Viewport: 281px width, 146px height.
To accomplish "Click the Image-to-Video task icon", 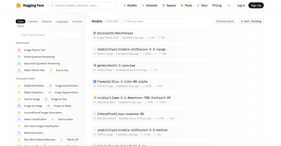I will 49,106.
